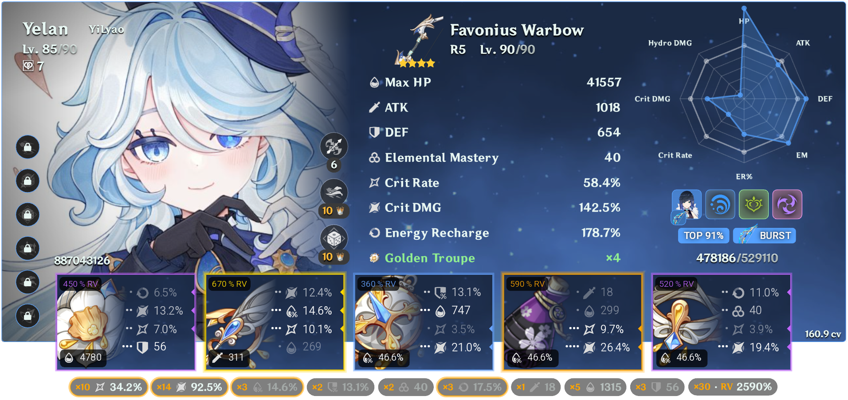
Task: Click the Favonius Warbow weapon icon
Action: tap(418, 41)
